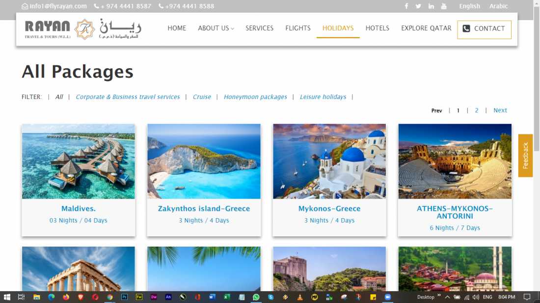This screenshot has width=540, height=303.
Task: Open the Facebook social icon
Action: 406,6
